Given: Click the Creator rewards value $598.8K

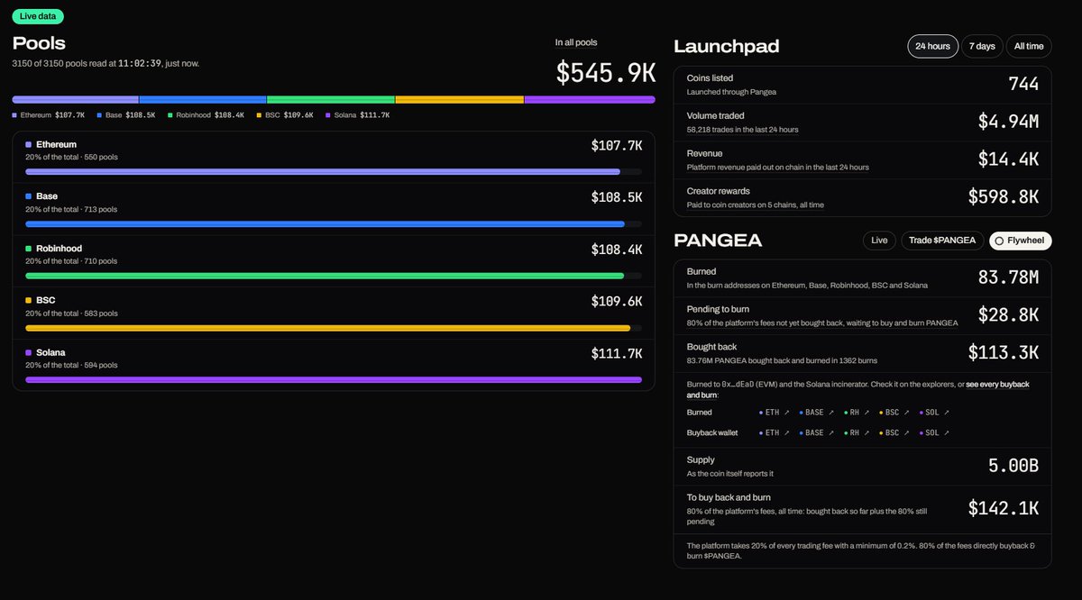Looking at the screenshot, I should tap(1004, 197).
